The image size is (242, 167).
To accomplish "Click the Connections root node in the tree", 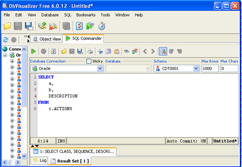I will click(12, 49).
